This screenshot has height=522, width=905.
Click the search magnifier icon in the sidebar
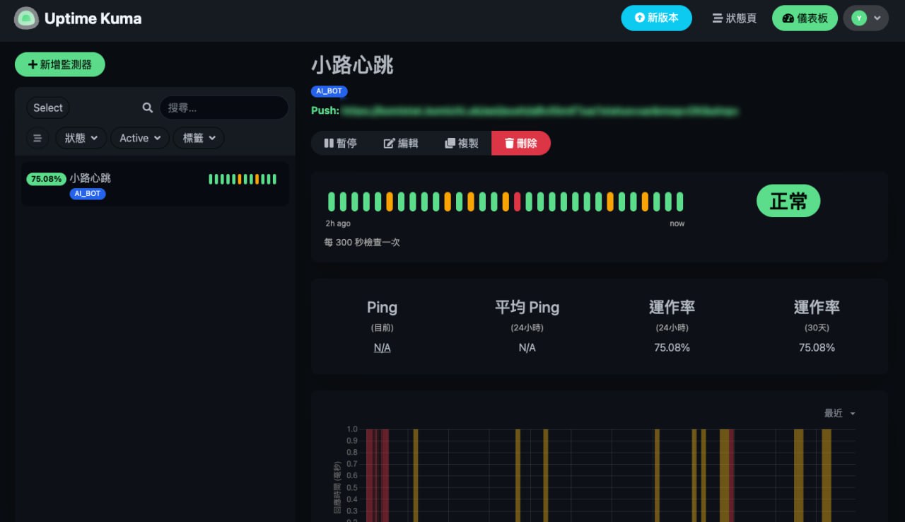coord(146,108)
